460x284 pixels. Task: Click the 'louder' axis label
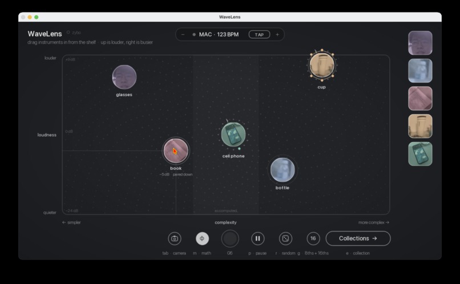pyautogui.click(x=50, y=58)
